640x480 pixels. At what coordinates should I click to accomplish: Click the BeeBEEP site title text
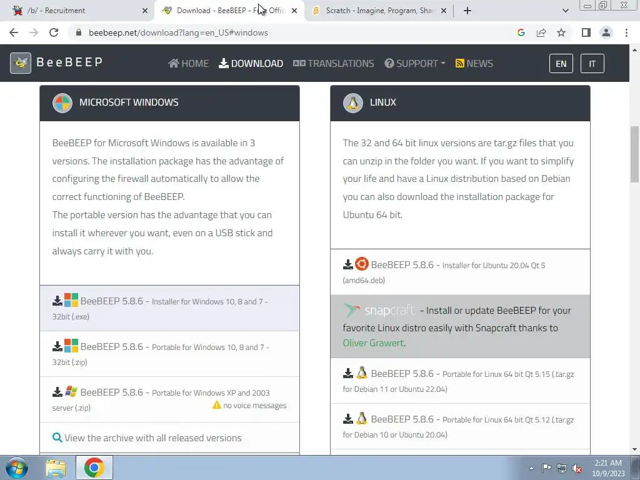pos(69,62)
